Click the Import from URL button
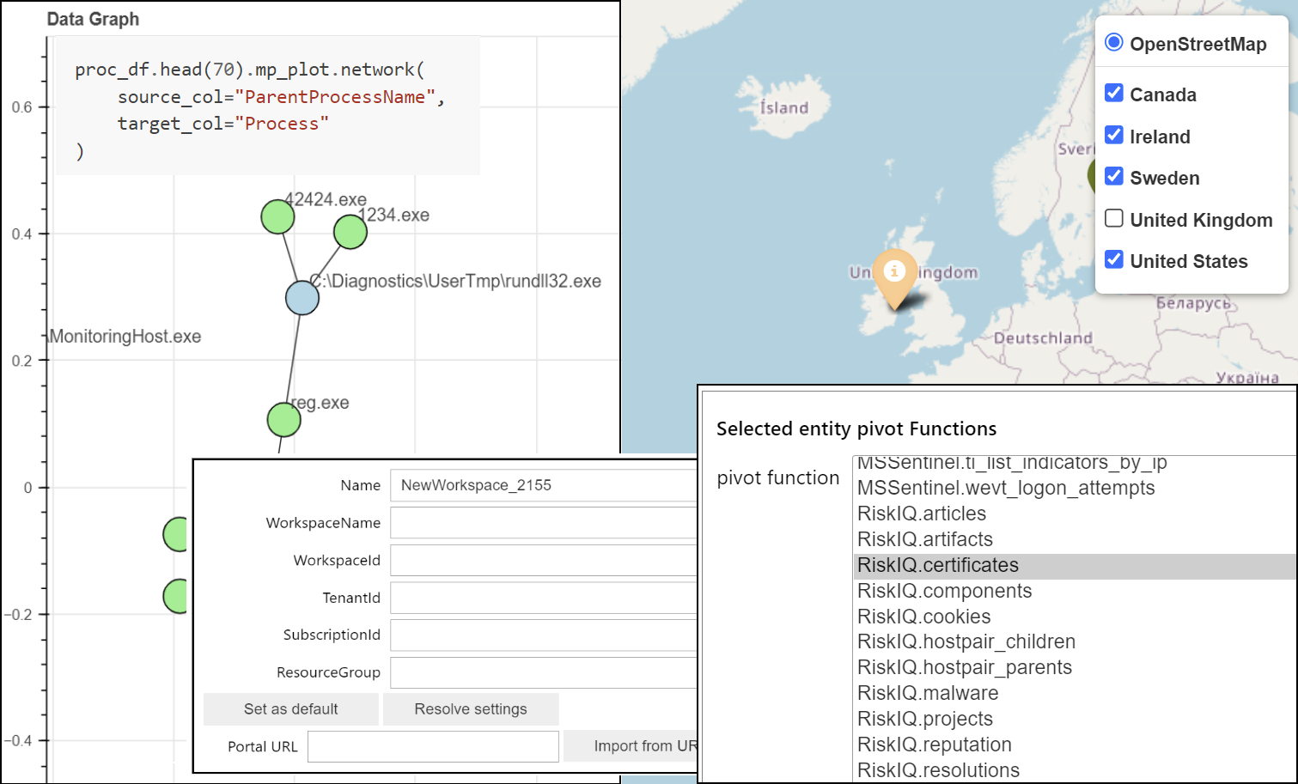 click(x=631, y=746)
